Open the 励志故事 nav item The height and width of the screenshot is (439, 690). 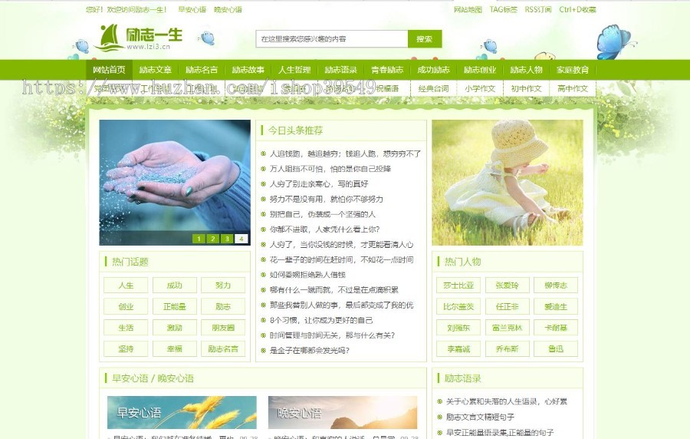click(248, 70)
